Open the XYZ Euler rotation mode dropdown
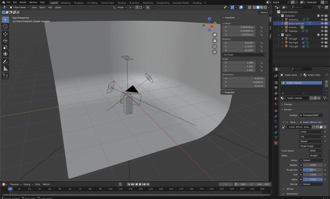Screen dimensions: 330x199 tap(244, 55)
